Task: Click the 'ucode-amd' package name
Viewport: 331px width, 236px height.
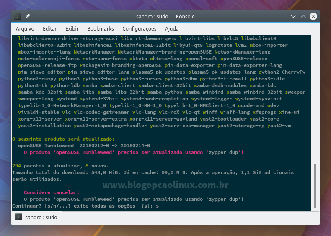Action: tap(251, 105)
